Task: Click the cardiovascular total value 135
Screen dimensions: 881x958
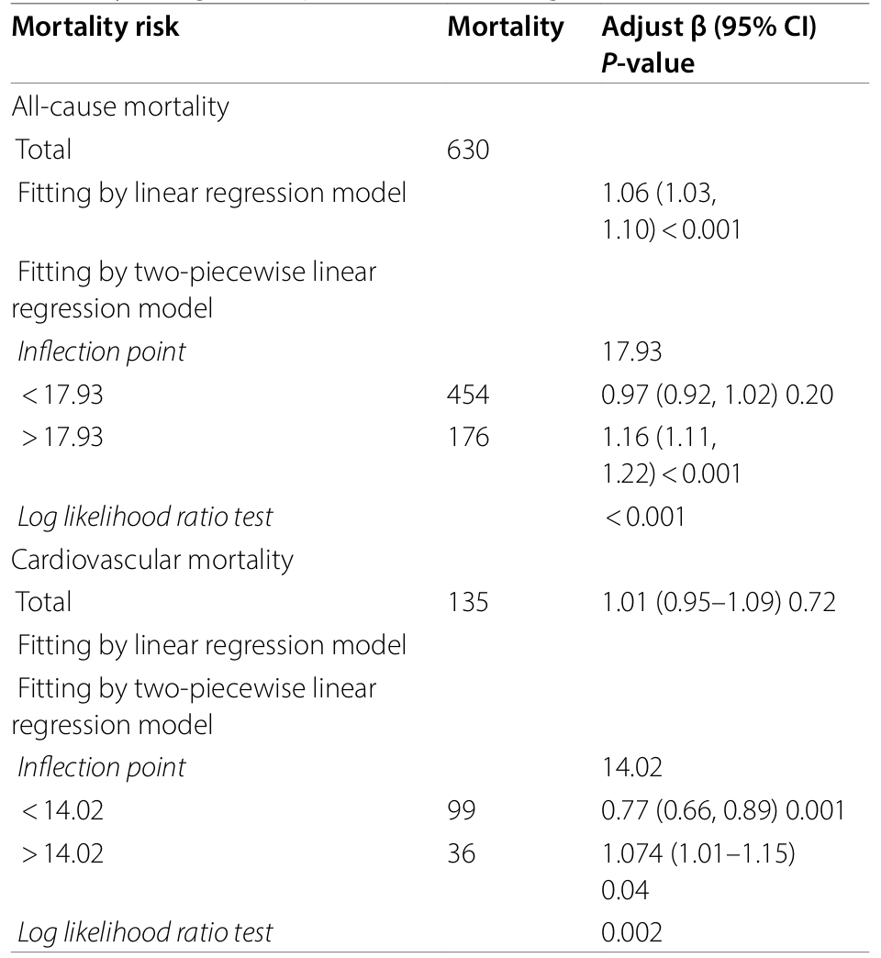Action: (468, 602)
